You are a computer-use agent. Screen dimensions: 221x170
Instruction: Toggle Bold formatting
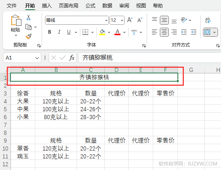50,32
